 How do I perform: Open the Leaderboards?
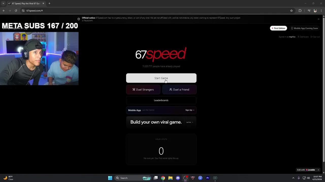[x=161, y=100]
